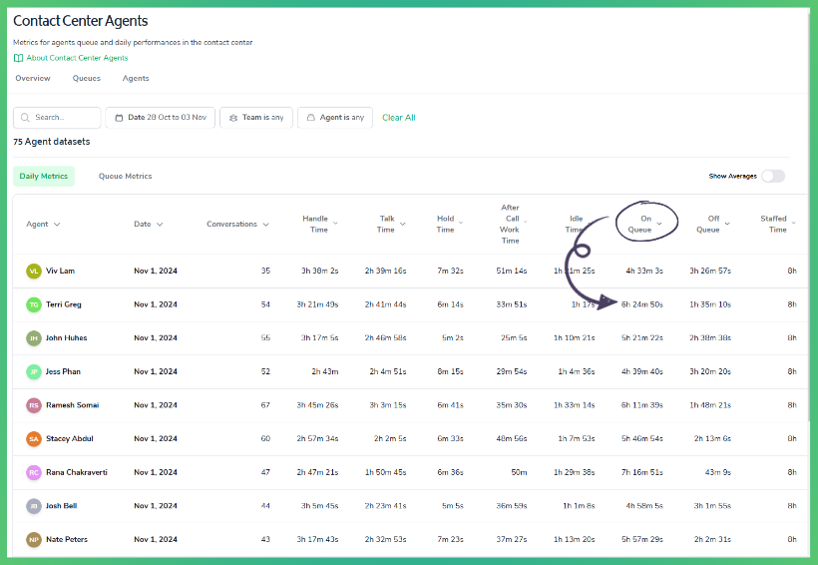Open the book icon beside About Contact Center Agents
The width and height of the screenshot is (818, 565).
click(x=18, y=58)
